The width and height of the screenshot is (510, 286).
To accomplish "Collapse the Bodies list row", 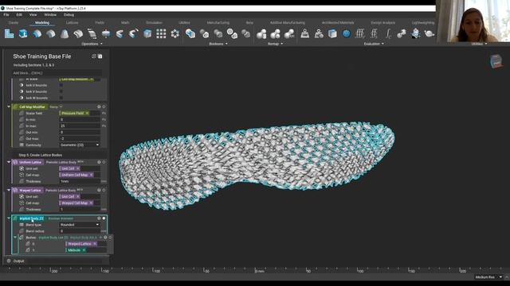I will point(15,238).
